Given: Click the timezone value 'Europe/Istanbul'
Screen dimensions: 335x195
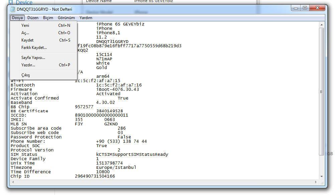Looking at the screenshot, I should (x=116, y=168).
